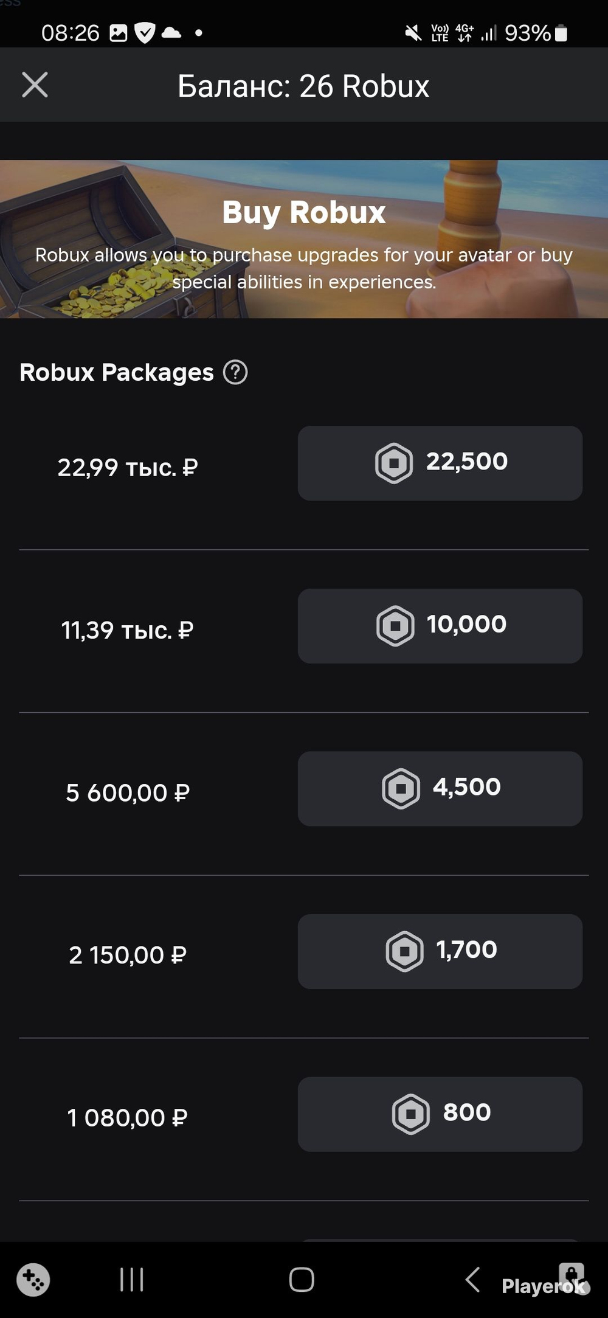Tap the game controller icon in navigation bar
The image size is (608, 1318).
(33, 1280)
